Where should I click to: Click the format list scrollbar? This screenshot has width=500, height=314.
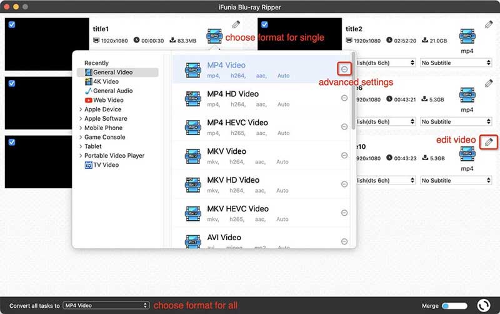point(353,94)
